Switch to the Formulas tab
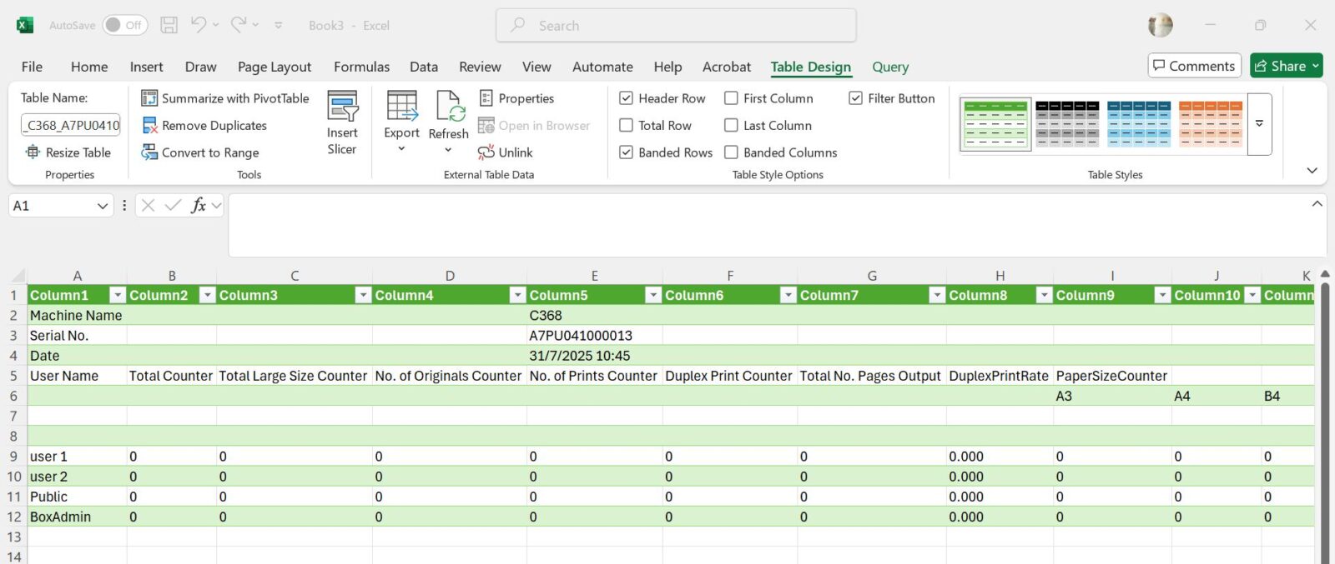This screenshot has width=1335, height=564. click(361, 67)
